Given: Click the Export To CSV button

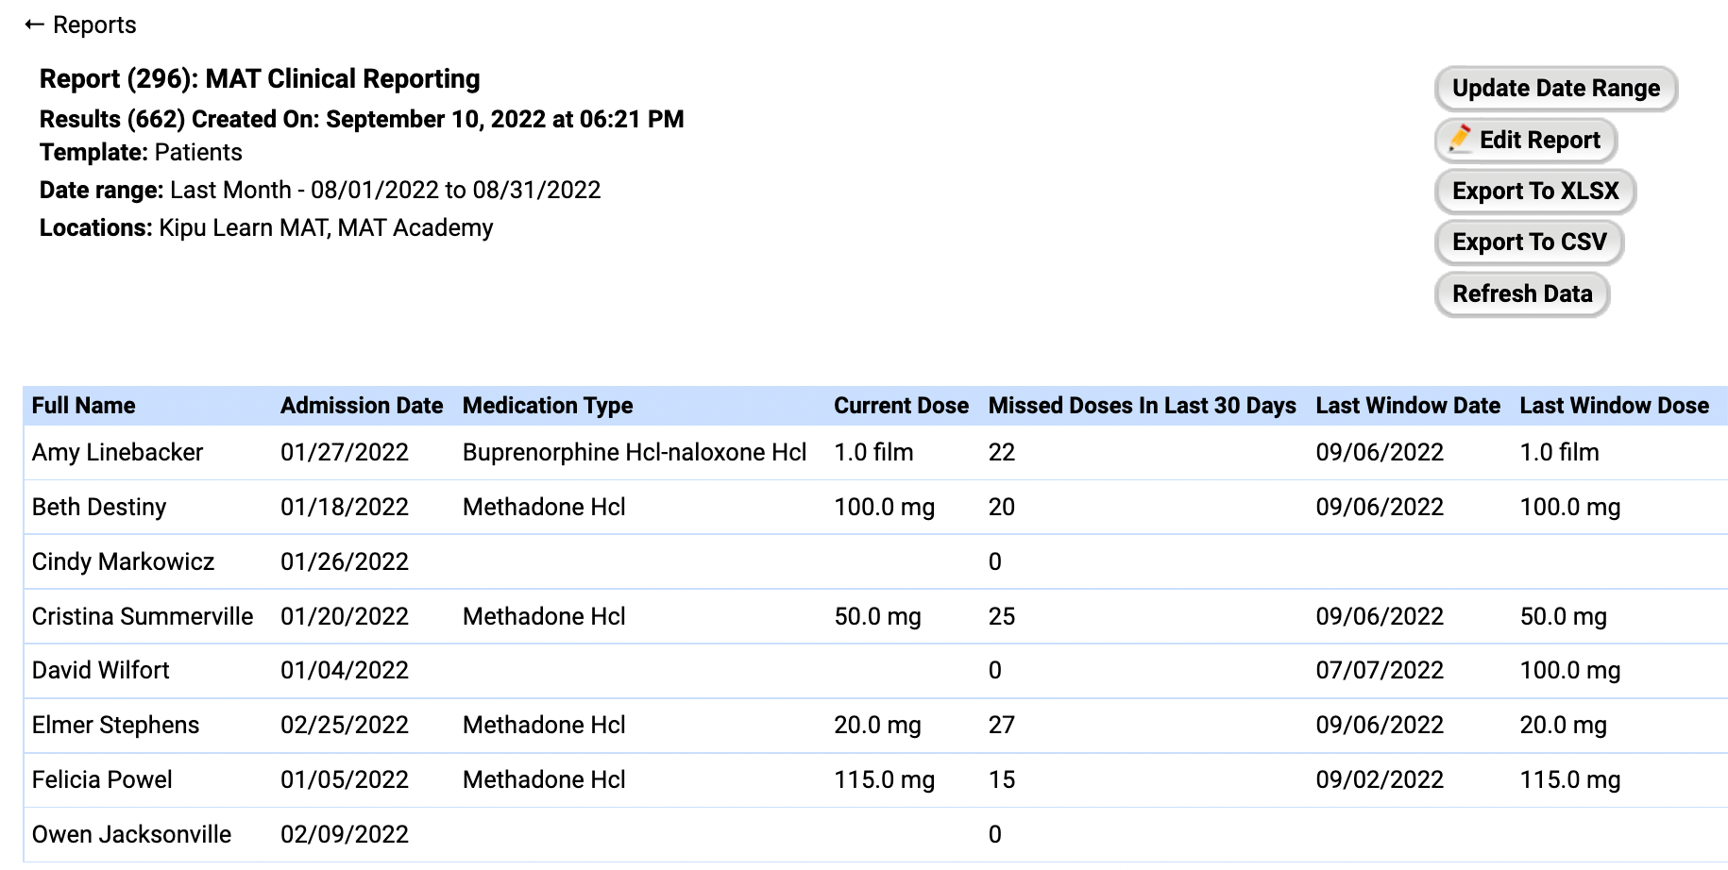Looking at the screenshot, I should tap(1530, 242).
